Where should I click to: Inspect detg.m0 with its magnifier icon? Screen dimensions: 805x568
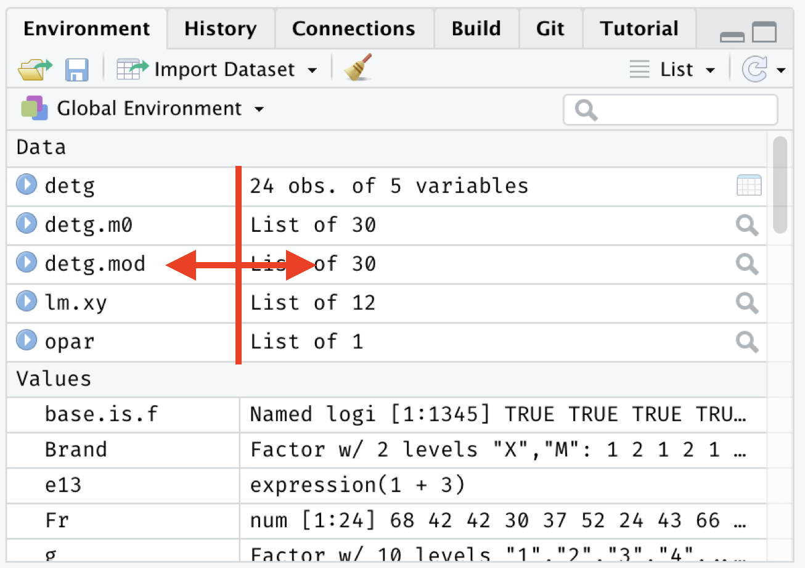click(746, 224)
